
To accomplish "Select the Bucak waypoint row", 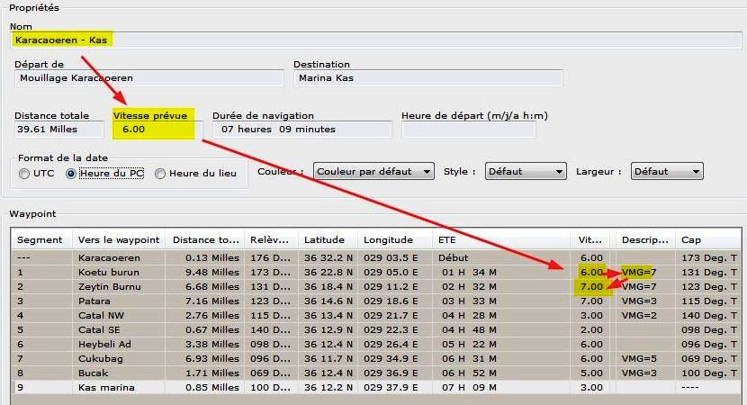I will click(x=376, y=373).
